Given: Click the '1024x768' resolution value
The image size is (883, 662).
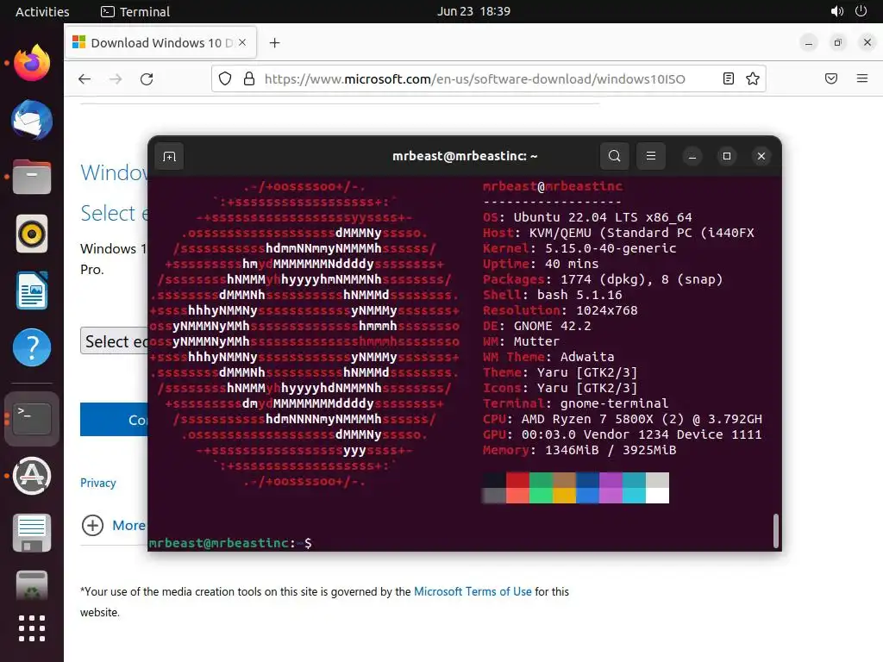Looking at the screenshot, I should [606, 310].
